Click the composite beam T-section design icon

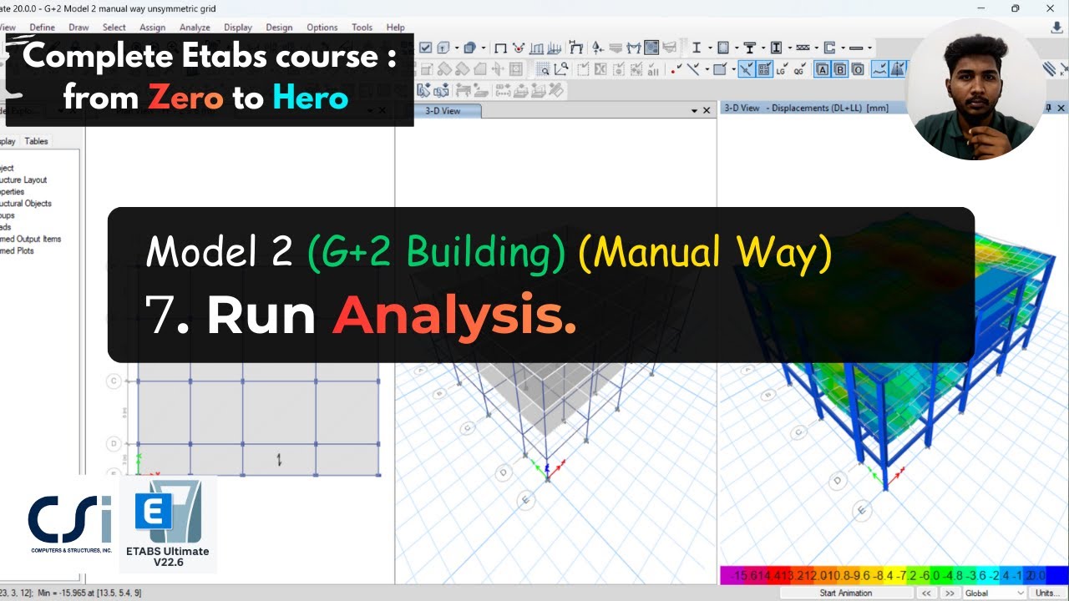pos(749,48)
